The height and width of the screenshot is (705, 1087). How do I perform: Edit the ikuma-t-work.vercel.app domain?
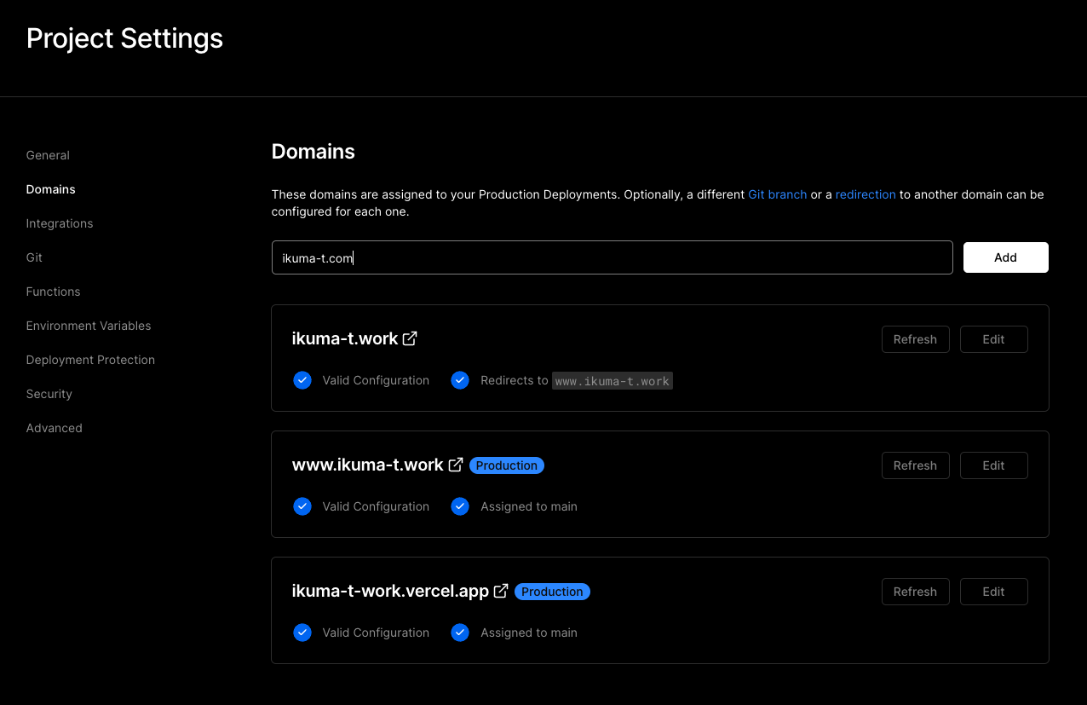click(993, 592)
